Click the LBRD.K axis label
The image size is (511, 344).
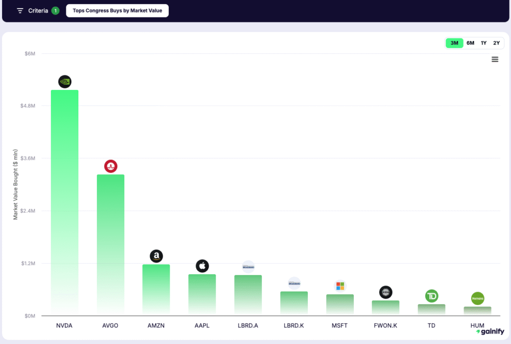294,326
